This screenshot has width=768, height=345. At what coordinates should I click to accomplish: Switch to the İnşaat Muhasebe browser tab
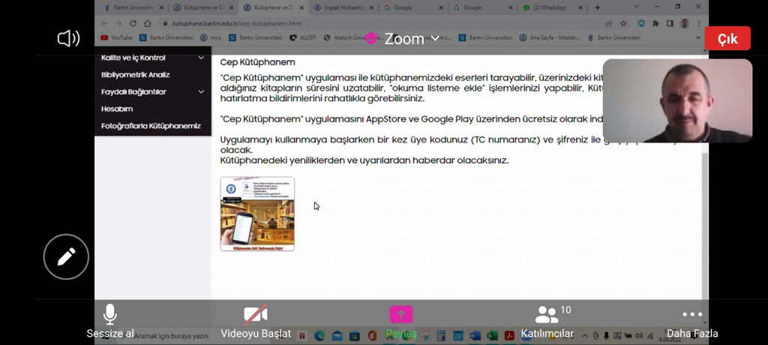point(343,7)
